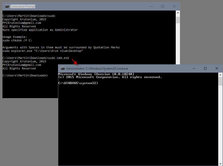Click the scrollbar thumb in Administrator window
The height and width of the screenshot is (166, 223).
coord(220,81)
